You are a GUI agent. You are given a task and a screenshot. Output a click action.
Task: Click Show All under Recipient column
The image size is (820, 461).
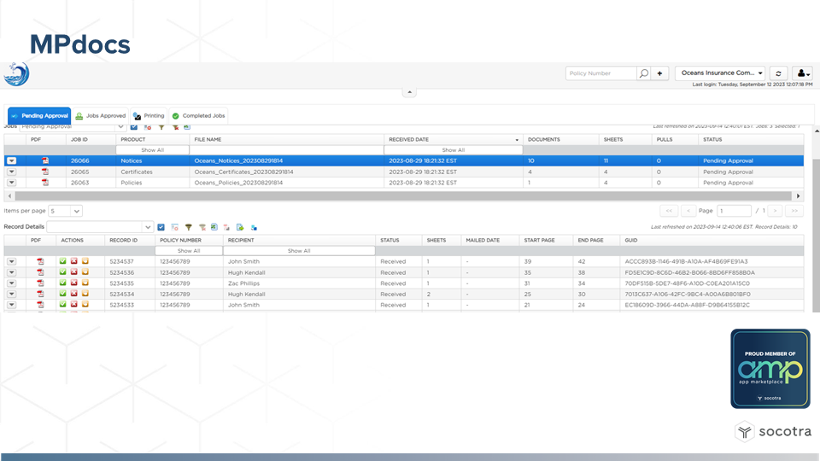click(x=299, y=251)
